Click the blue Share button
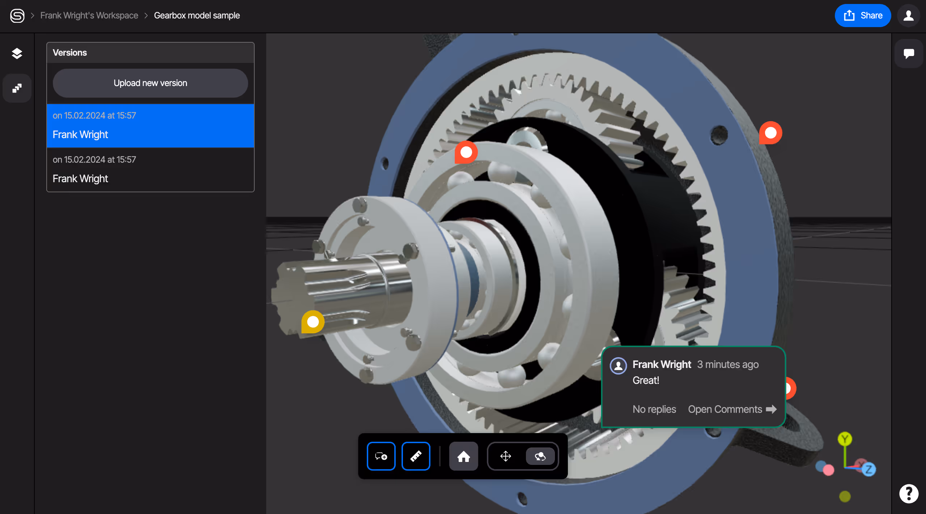Screen dimensions: 926x514 (x=863, y=16)
